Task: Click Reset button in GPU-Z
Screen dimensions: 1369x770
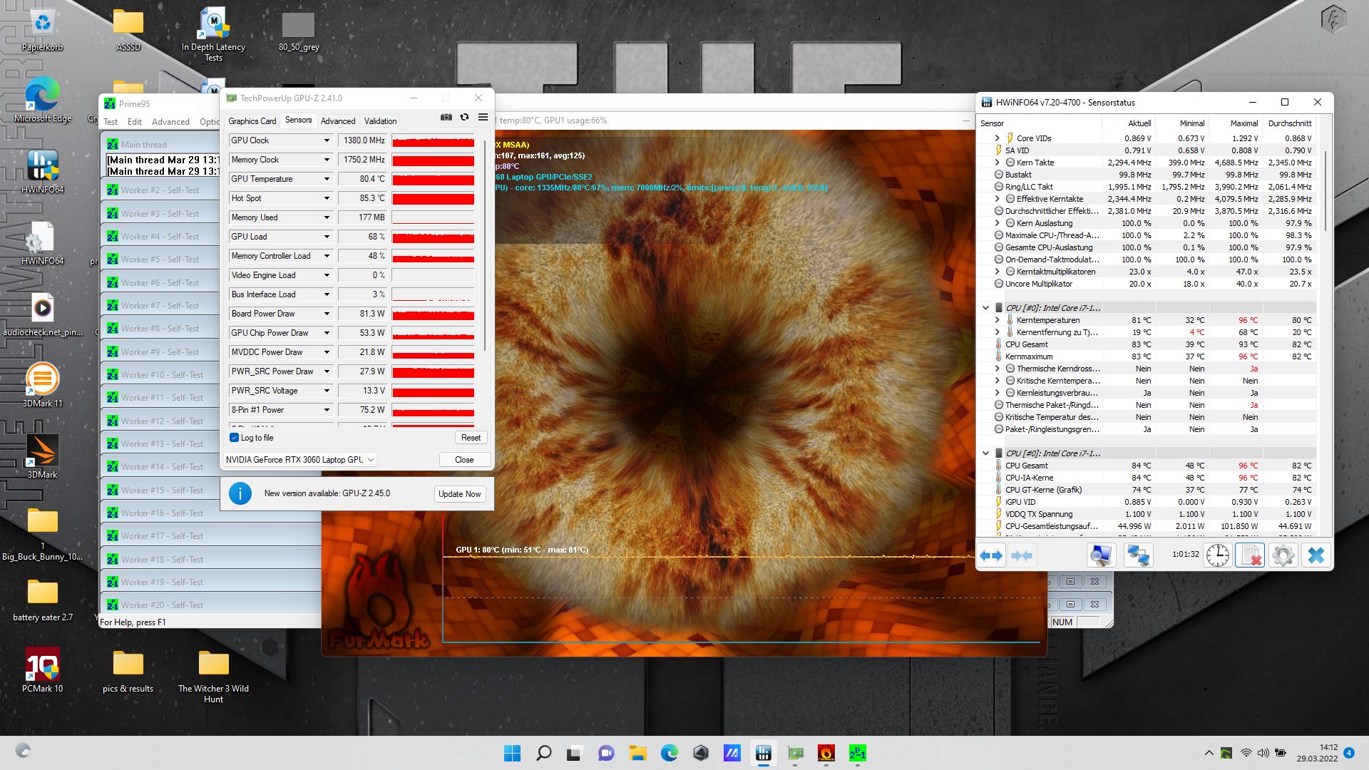Action: point(471,438)
